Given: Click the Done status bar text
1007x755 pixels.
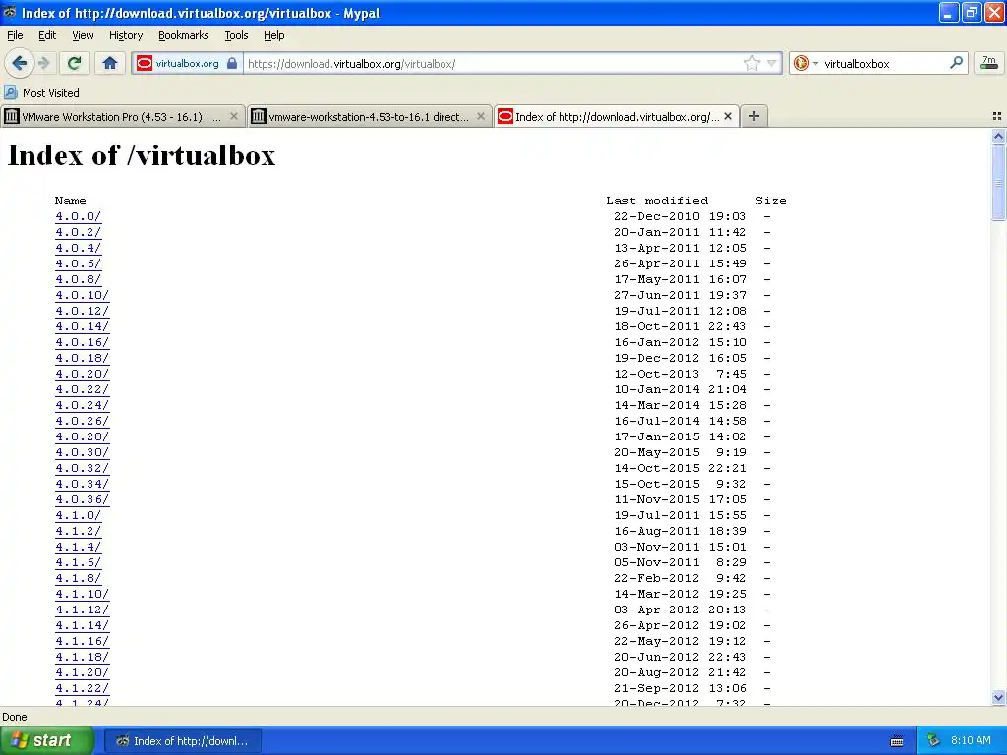Looking at the screenshot, I should click(14, 717).
